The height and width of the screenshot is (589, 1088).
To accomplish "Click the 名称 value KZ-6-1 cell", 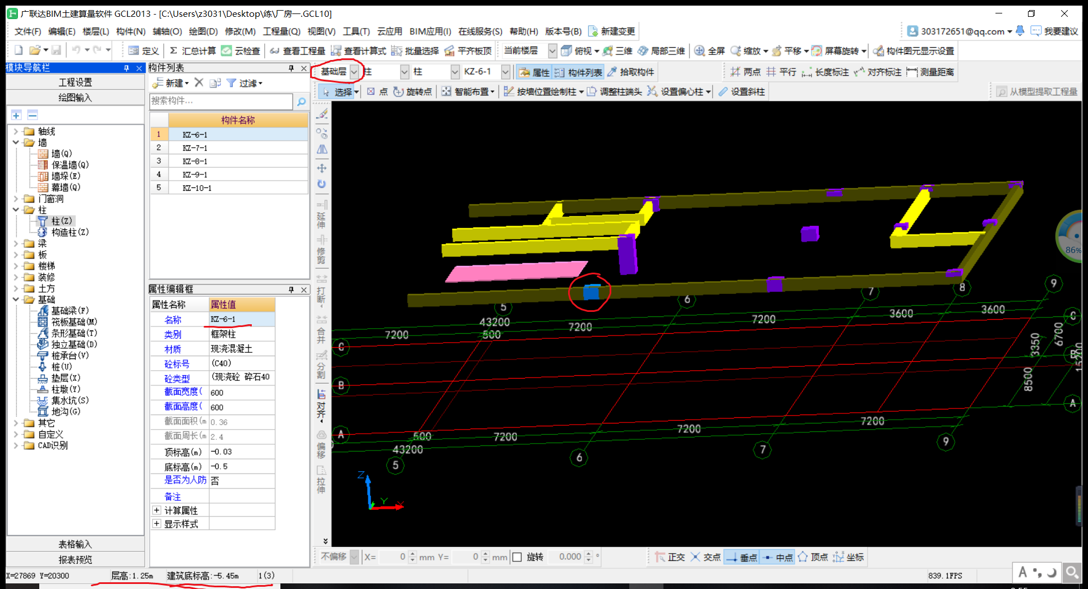I will pyautogui.click(x=242, y=319).
